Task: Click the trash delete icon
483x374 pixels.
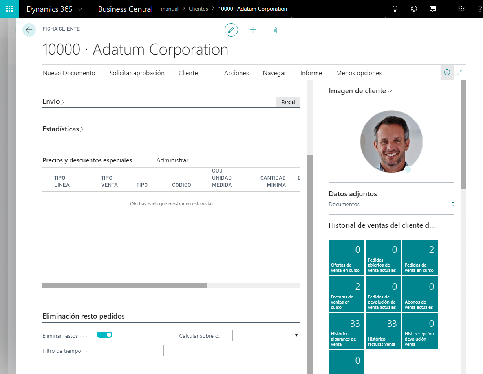Action: pos(275,30)
